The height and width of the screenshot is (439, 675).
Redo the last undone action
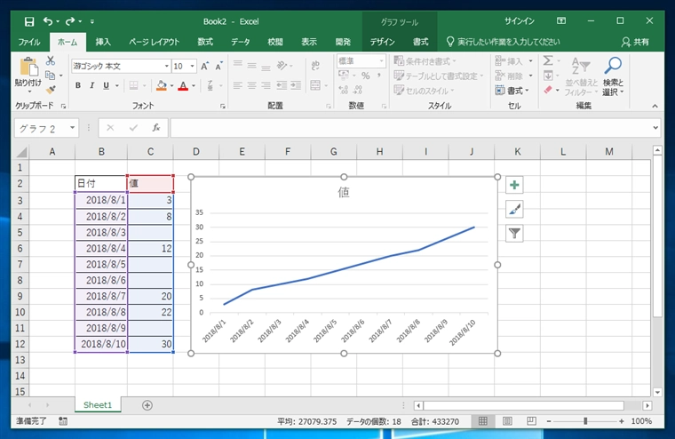point(70,21)
